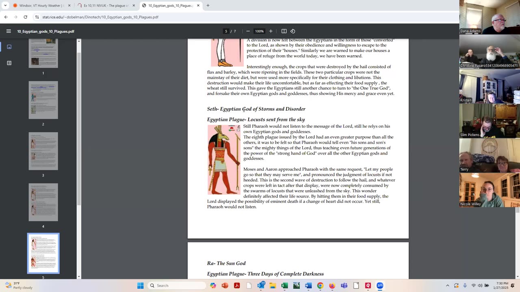The width and height of the screenshot is (520, 292).
Task: Open page 3 thumbnail
Action: point(43,151)
